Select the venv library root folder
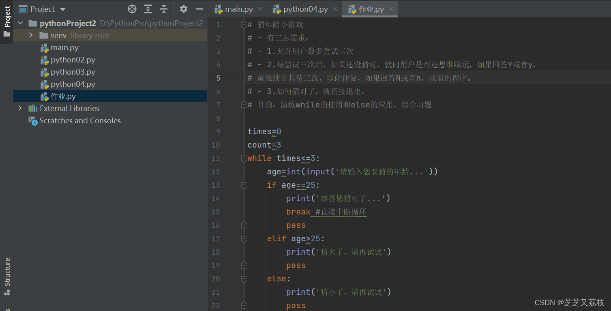This screenshot has height=311, width=611. coord(110,35)
